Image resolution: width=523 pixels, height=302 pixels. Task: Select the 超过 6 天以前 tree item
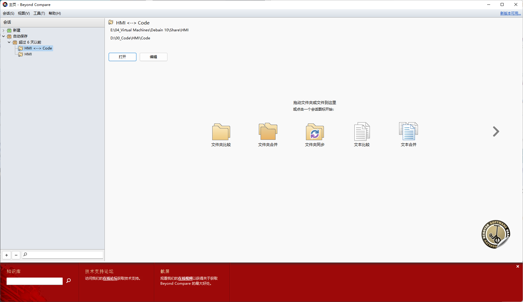tap(30, 42)
